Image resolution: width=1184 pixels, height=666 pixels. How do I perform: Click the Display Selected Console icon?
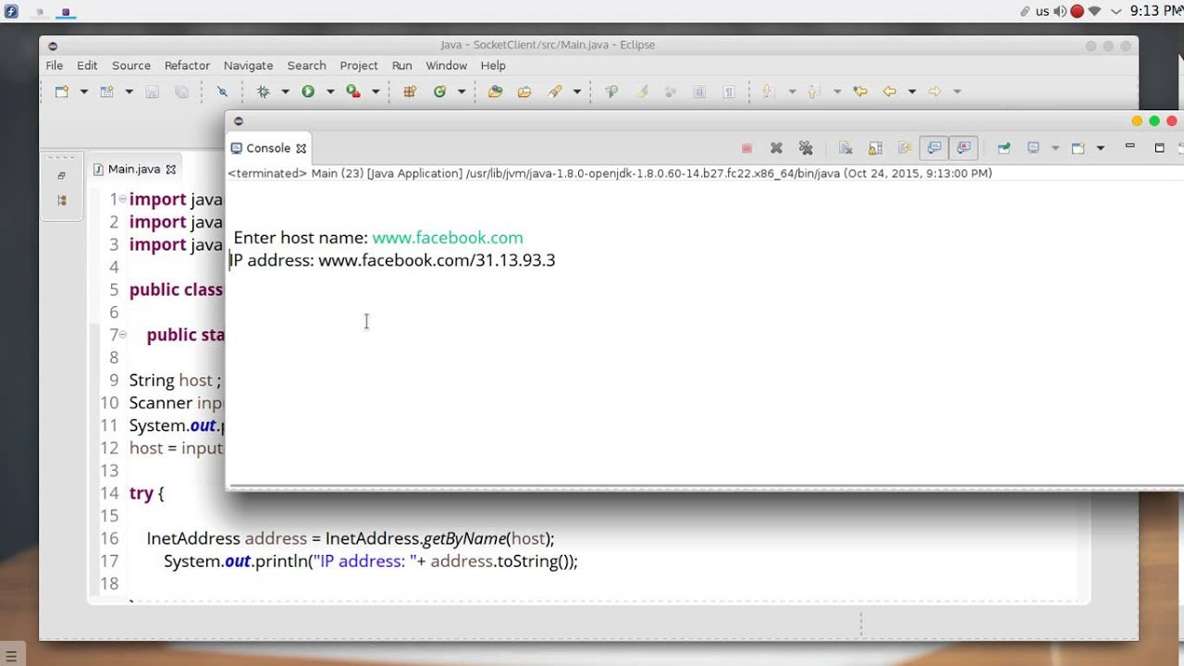[x=1033, y=148]
